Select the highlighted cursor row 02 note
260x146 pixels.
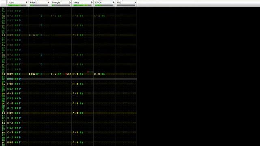click(x=10, y=79)
